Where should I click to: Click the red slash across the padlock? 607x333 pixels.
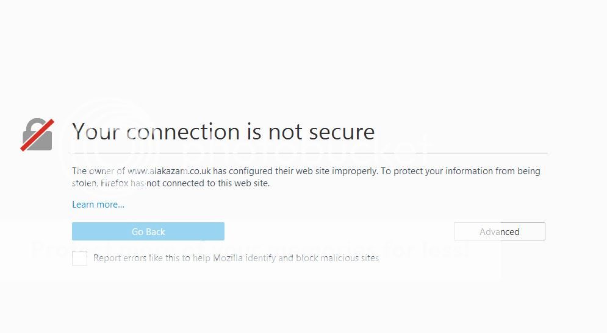(x=37, y=135)
